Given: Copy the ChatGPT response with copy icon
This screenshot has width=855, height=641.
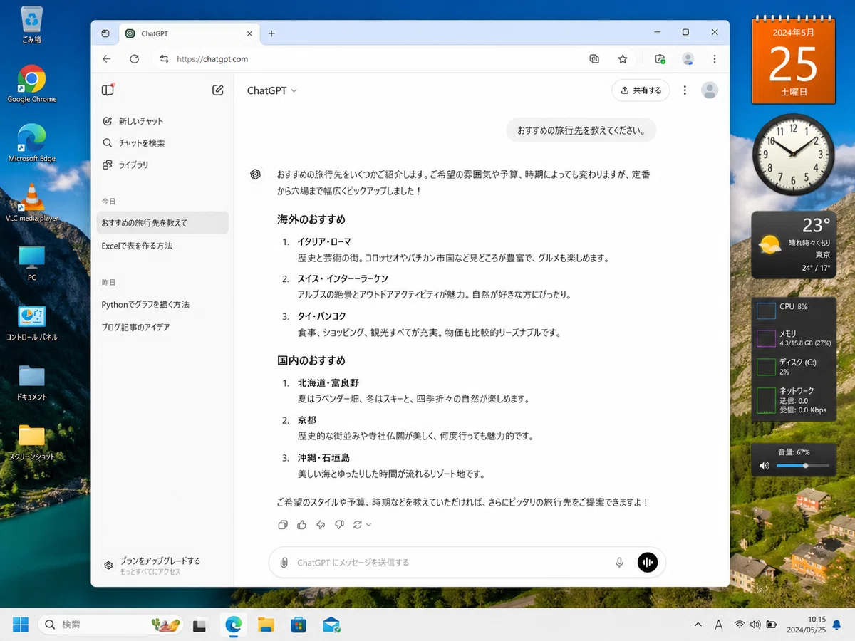Looking at the screenshot, I should [x=283, y=525].
